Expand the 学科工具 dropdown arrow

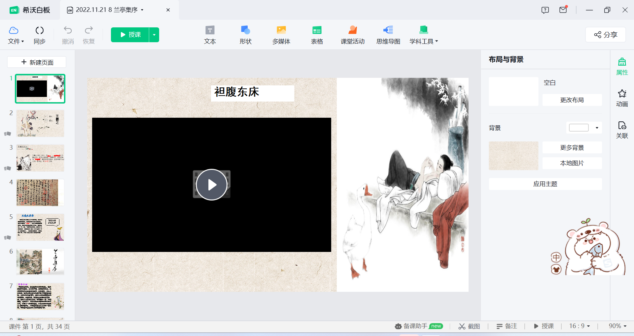tap(437, 42)
